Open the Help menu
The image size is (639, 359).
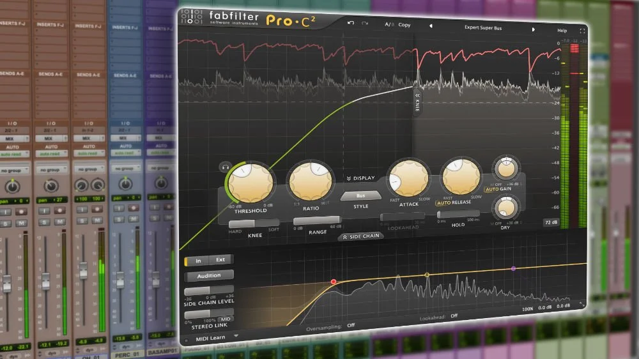click(562, 31)
